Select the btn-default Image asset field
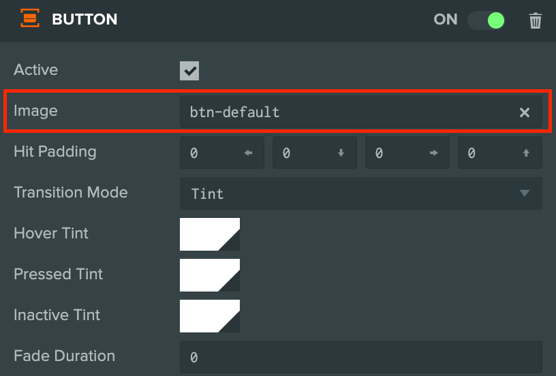 (361, 112)
